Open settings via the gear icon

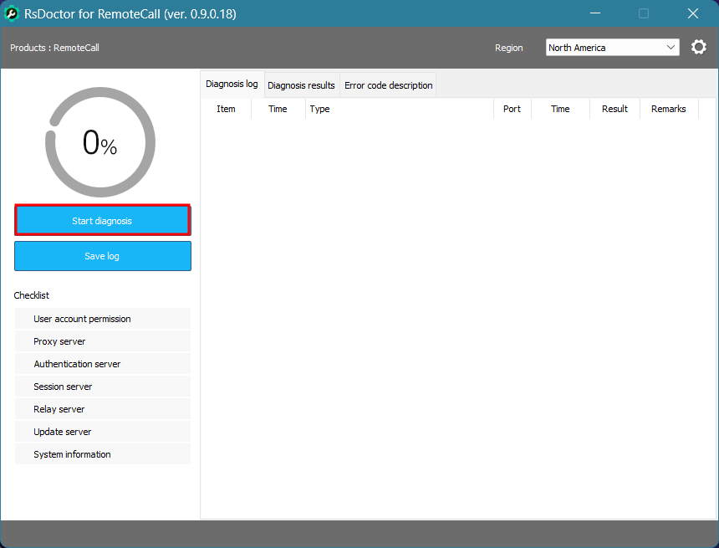click(x=698, y=48)
